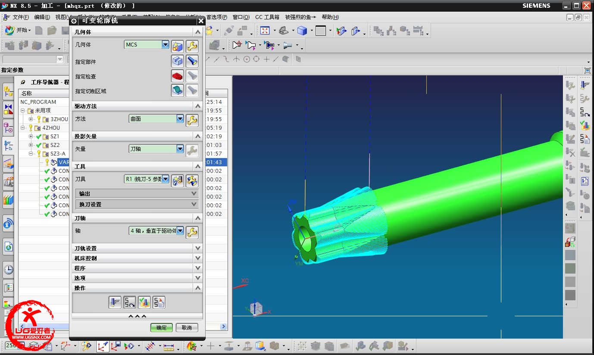List the tool path in 操作 section

[159, 302]
